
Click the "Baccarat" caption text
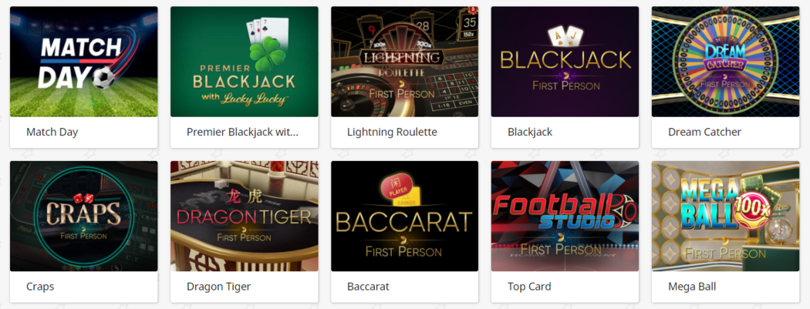(x=368, y=287)
